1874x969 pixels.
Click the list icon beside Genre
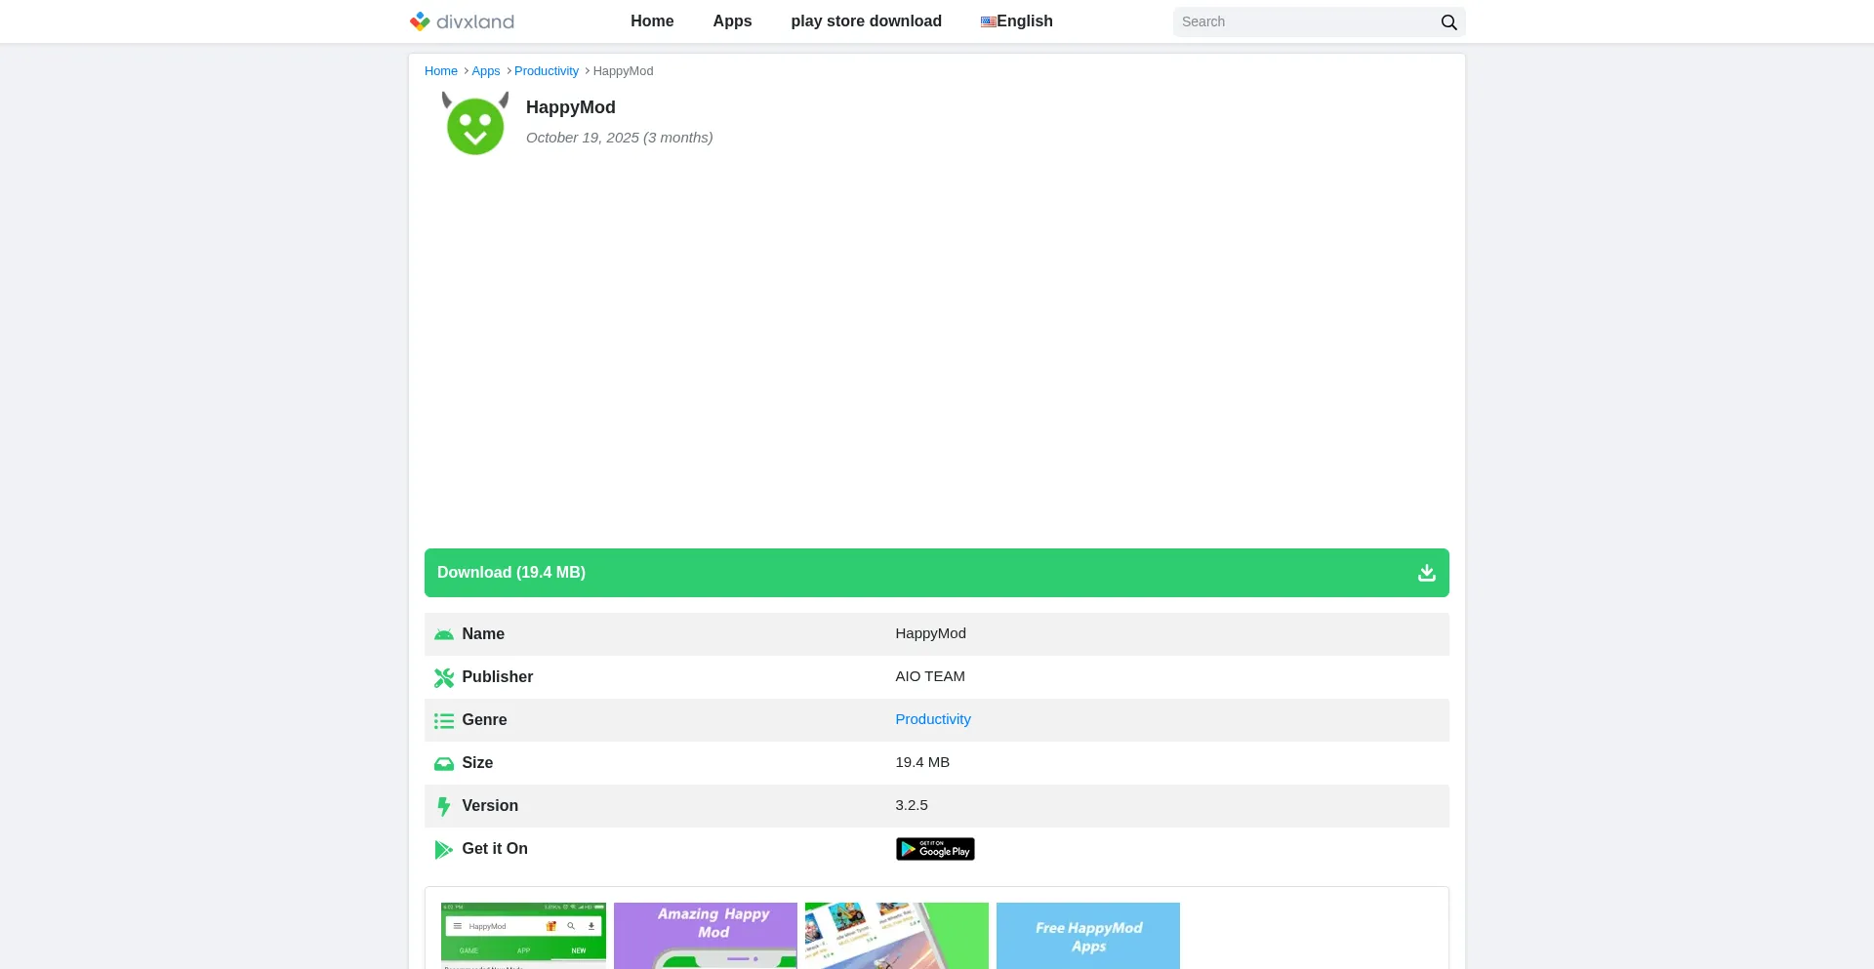tap(444, 720)
